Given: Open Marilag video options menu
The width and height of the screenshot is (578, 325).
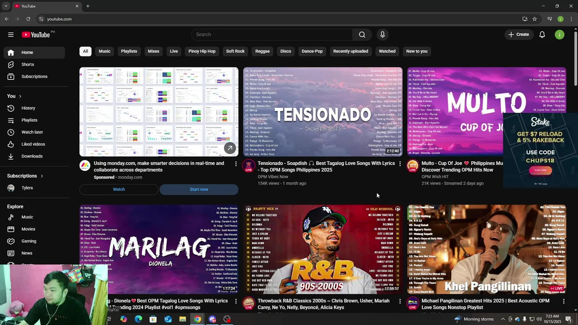Looking at the screenshot, I should click(236, 301).
